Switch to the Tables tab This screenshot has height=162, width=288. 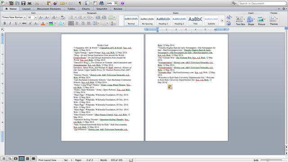coord(71,9)
